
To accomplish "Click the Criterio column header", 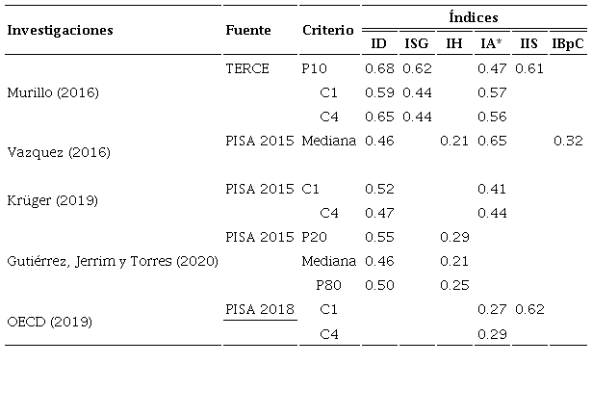I will click(x=328, y=30).
